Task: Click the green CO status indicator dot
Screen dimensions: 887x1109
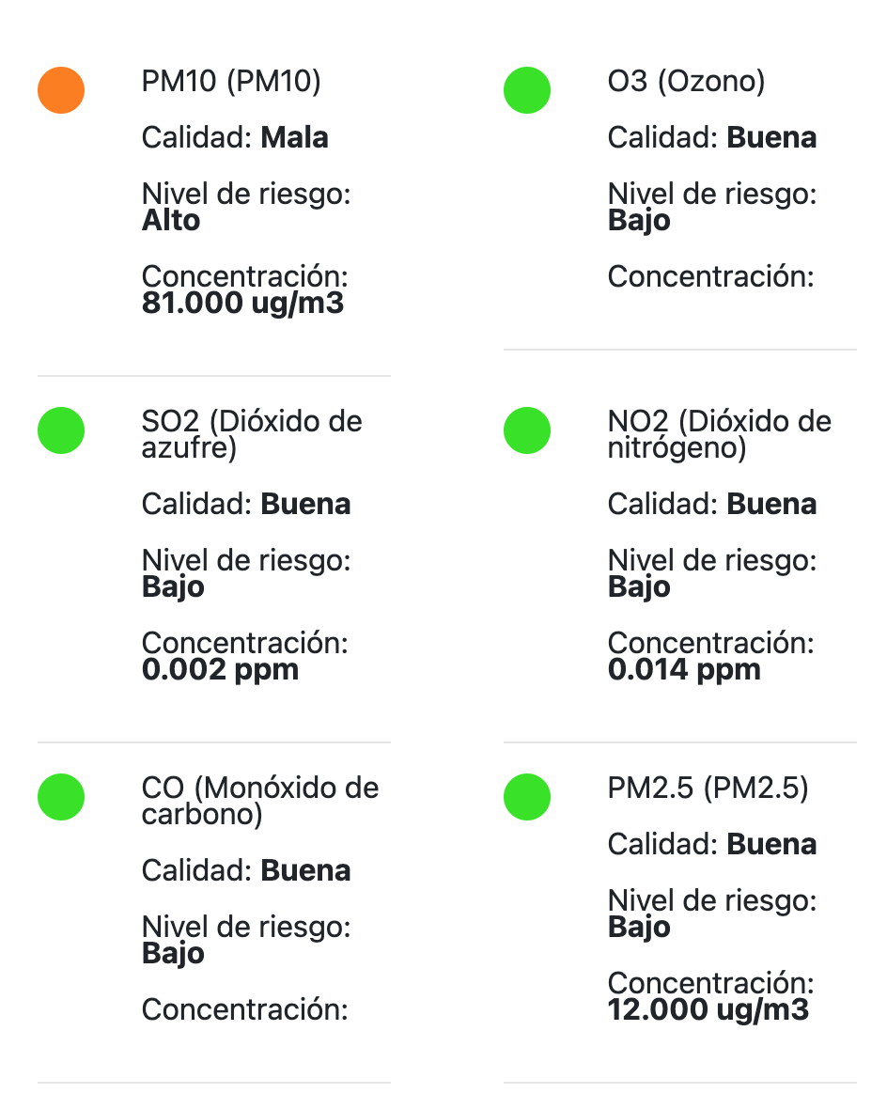Action: [61, 797]
